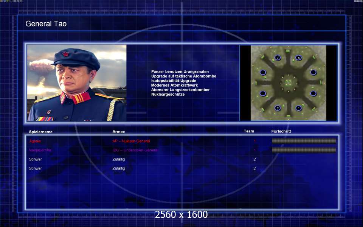The image size is (363, 227).
Task: Click the unnumbered start circle below position 8
Action: pos(313,72)
